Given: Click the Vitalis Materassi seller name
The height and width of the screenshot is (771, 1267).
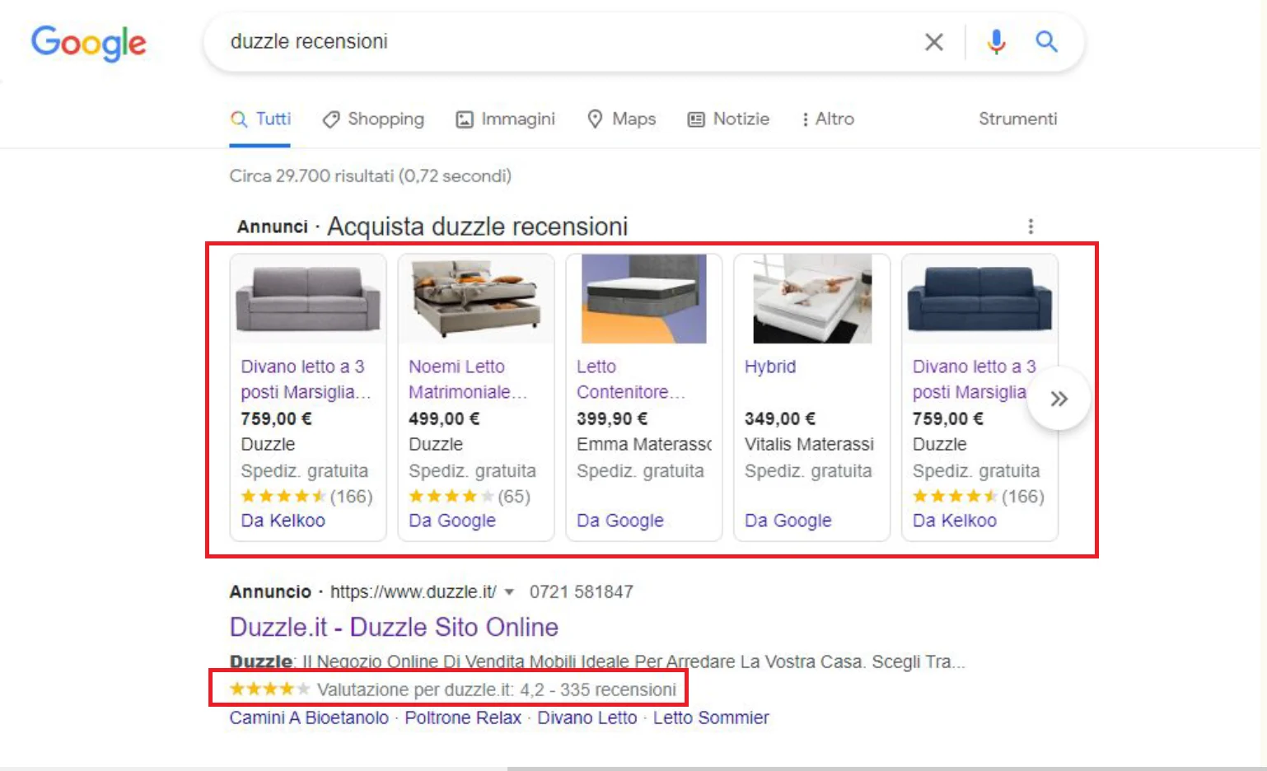Looking at the screenshot, I should click(809, 444).
